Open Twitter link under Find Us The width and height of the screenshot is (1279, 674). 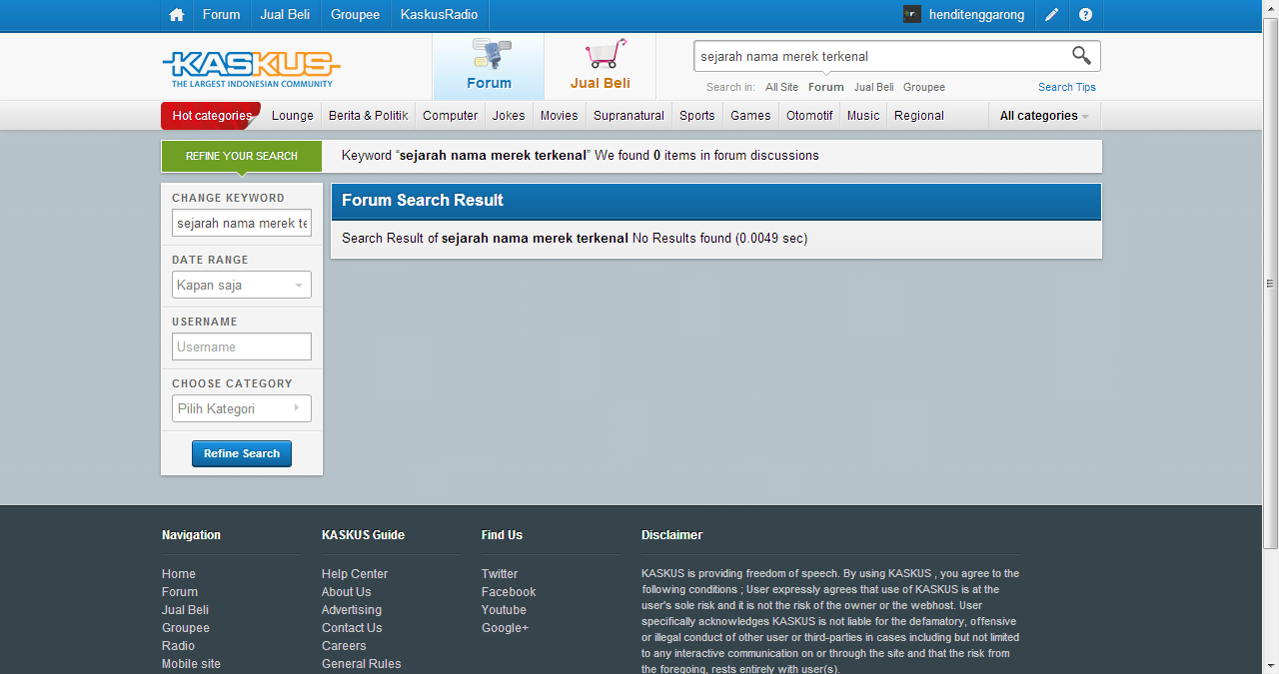[x=500, y=574]
